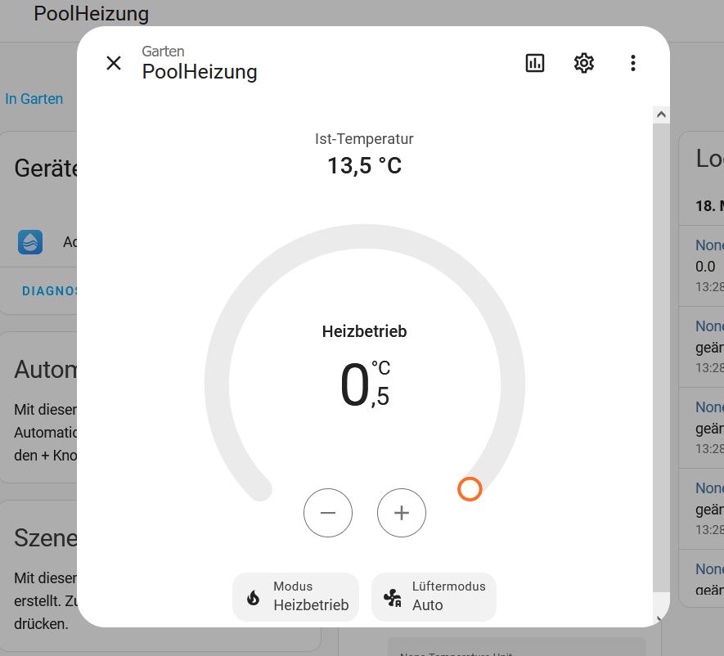This screenshot has height=656, width=724.
Task: Click the 13,5 °C current temperature
Action: coord(364,165)
